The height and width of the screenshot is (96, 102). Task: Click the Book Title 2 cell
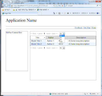[x=38, y=44]
